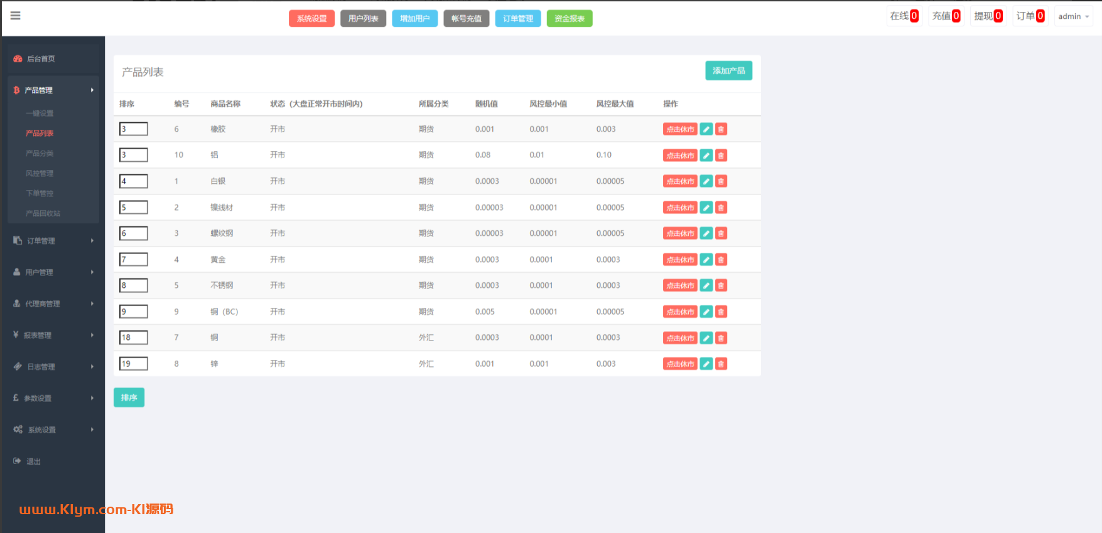Expand the 订单管理 sidebar section
This screenshot has width=1102, height=533.
click(x=53, y=241)
